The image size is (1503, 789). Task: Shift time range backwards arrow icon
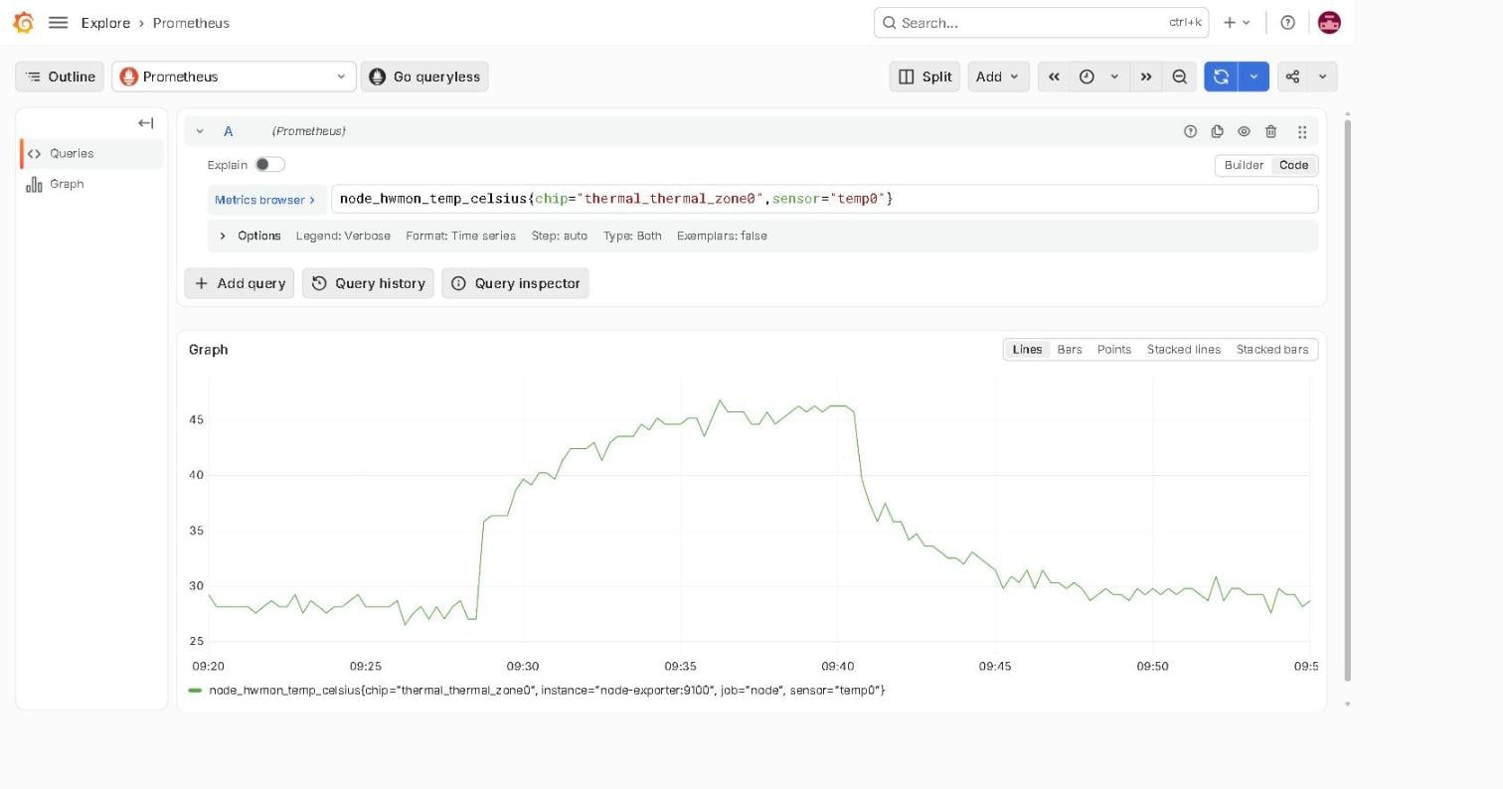coord(1054,77)
